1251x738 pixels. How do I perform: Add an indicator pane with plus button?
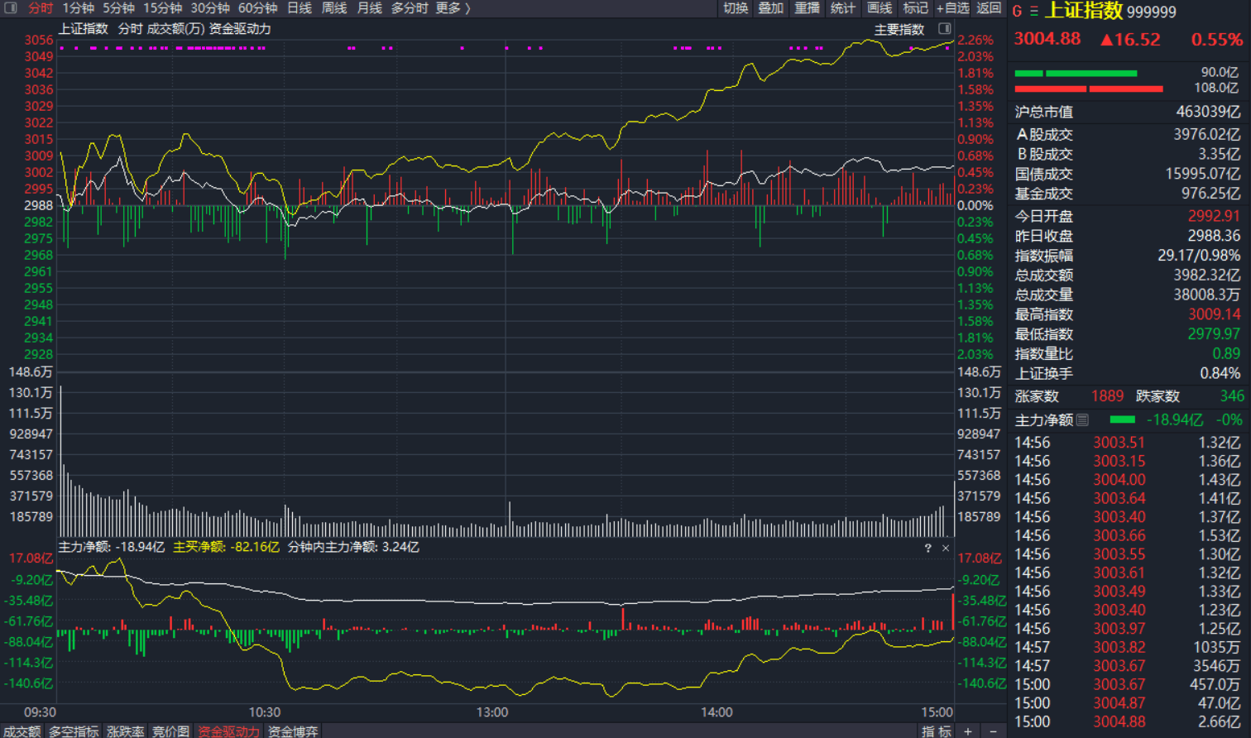(x=968, y=731)
